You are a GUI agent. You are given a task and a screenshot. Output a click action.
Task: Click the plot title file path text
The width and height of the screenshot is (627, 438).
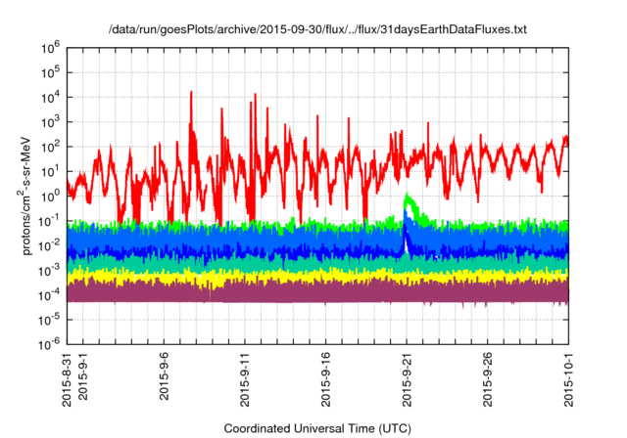click(317, 29)
